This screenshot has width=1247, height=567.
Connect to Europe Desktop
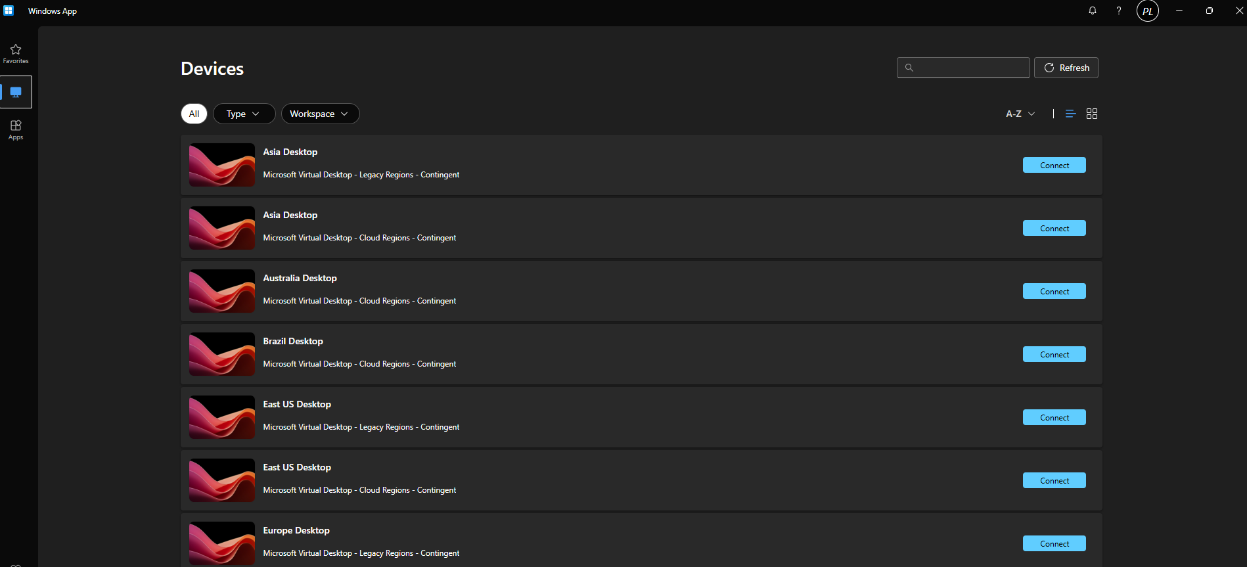pos(1054,543)
